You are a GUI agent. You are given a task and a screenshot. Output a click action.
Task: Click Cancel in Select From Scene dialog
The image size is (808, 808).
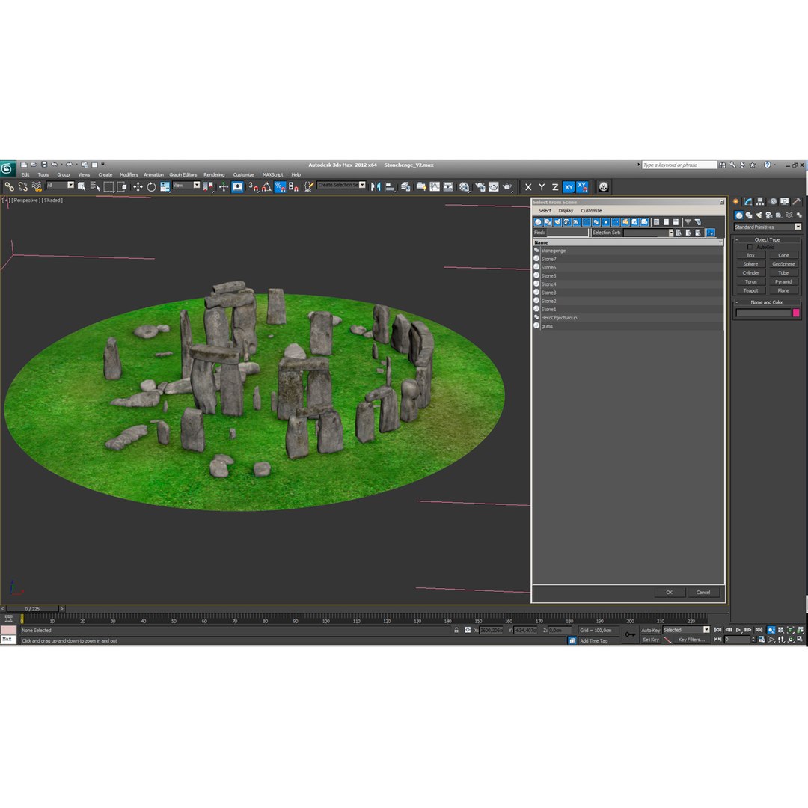[x=703, y=592]
